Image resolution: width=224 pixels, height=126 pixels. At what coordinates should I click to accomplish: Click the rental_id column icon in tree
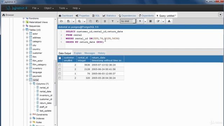[37, 87]
